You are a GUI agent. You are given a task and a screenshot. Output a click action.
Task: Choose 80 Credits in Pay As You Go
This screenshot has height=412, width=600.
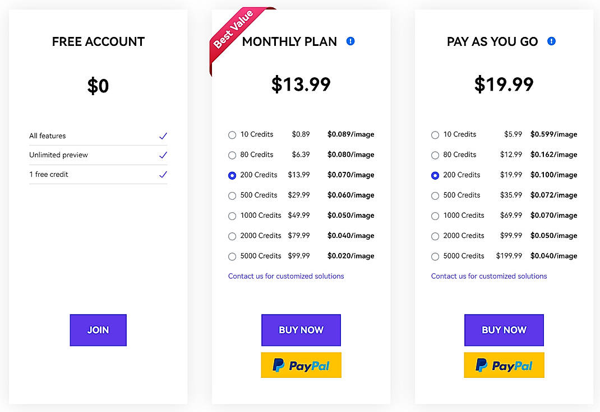point(435,155)
